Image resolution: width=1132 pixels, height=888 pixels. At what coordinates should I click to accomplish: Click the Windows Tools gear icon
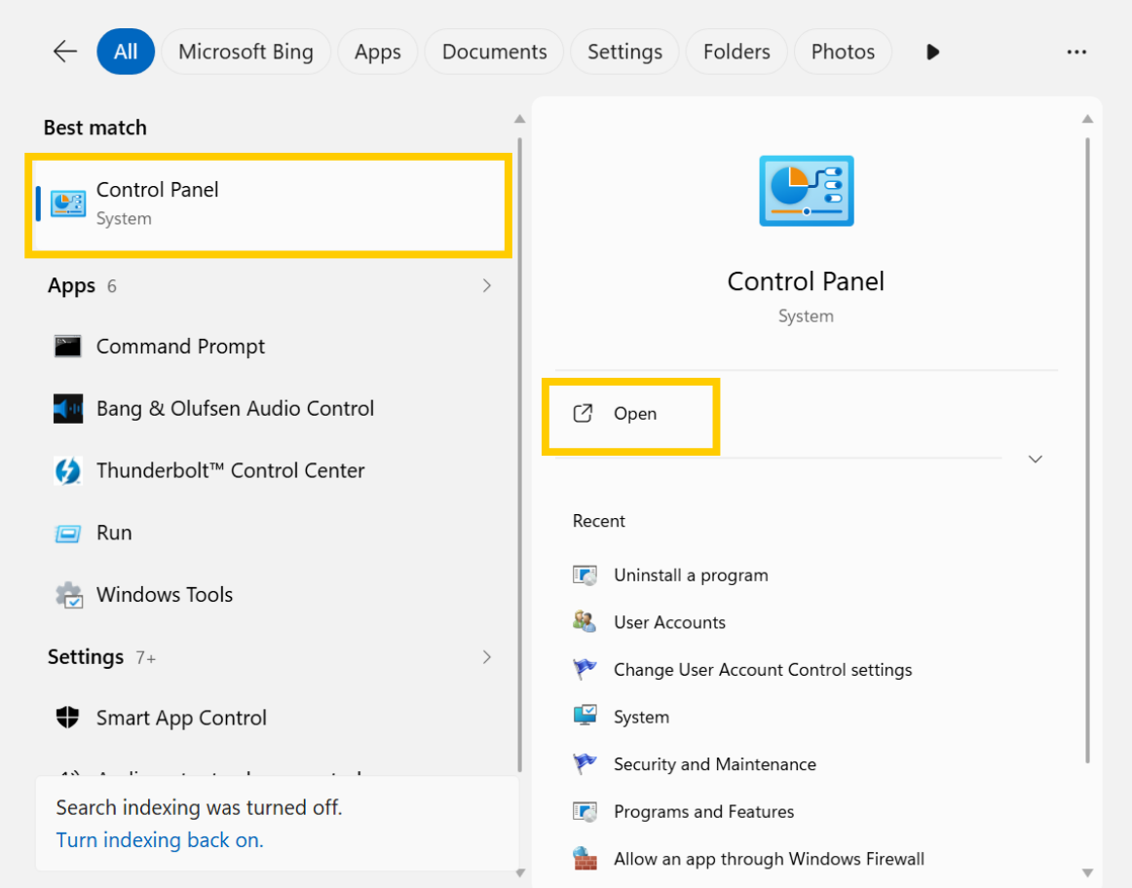(68, 595)
